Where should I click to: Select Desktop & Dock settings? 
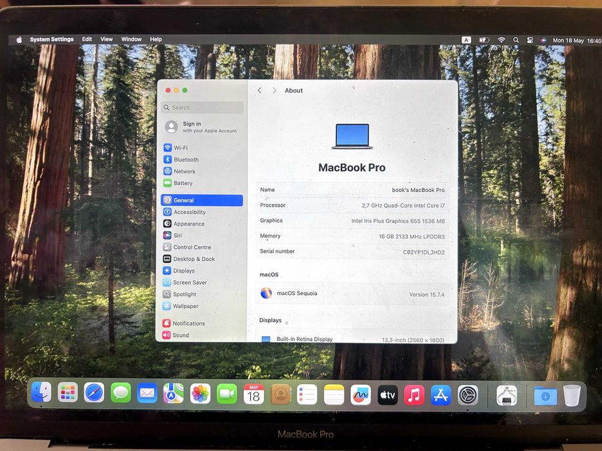[x=202, y=259]
